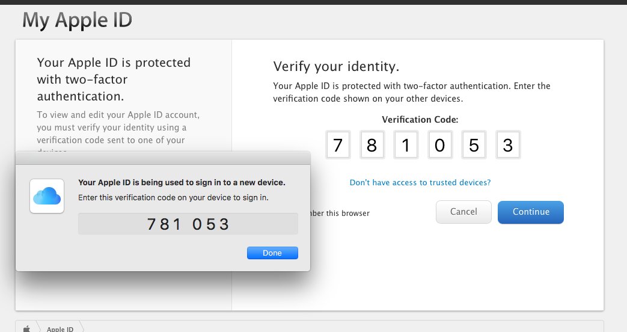Select the first verification code box showing 7
Viewport: 627px width, 332px height.
coord(338,145)
